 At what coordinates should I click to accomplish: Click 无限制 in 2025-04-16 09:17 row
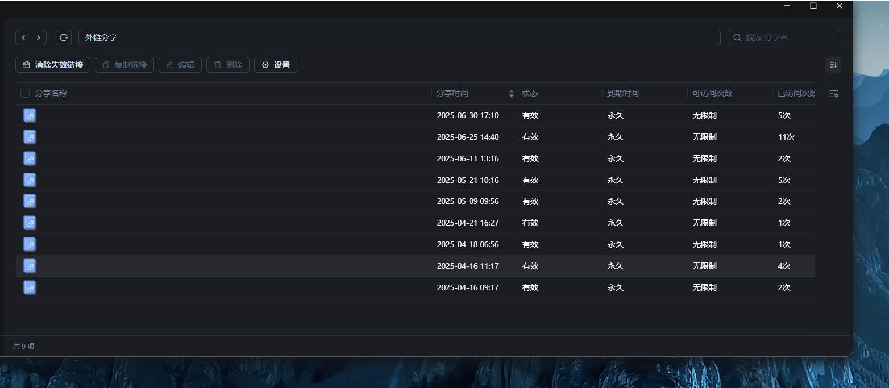[x=705, y=287]
